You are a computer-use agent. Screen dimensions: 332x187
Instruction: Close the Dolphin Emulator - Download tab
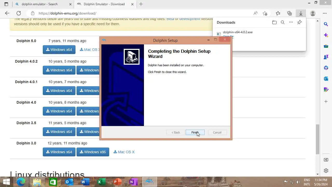tap(132, 4)
